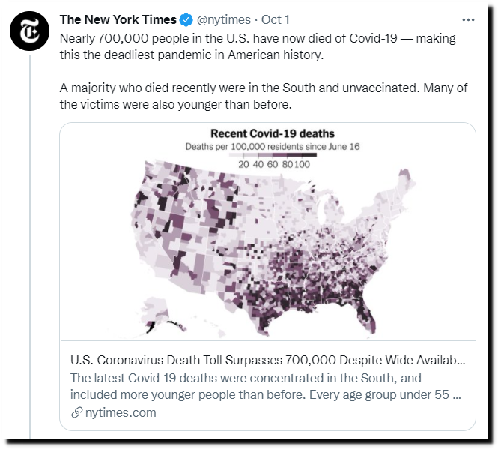
Task: Click the New York Times profile avatar
Action: 29,31
